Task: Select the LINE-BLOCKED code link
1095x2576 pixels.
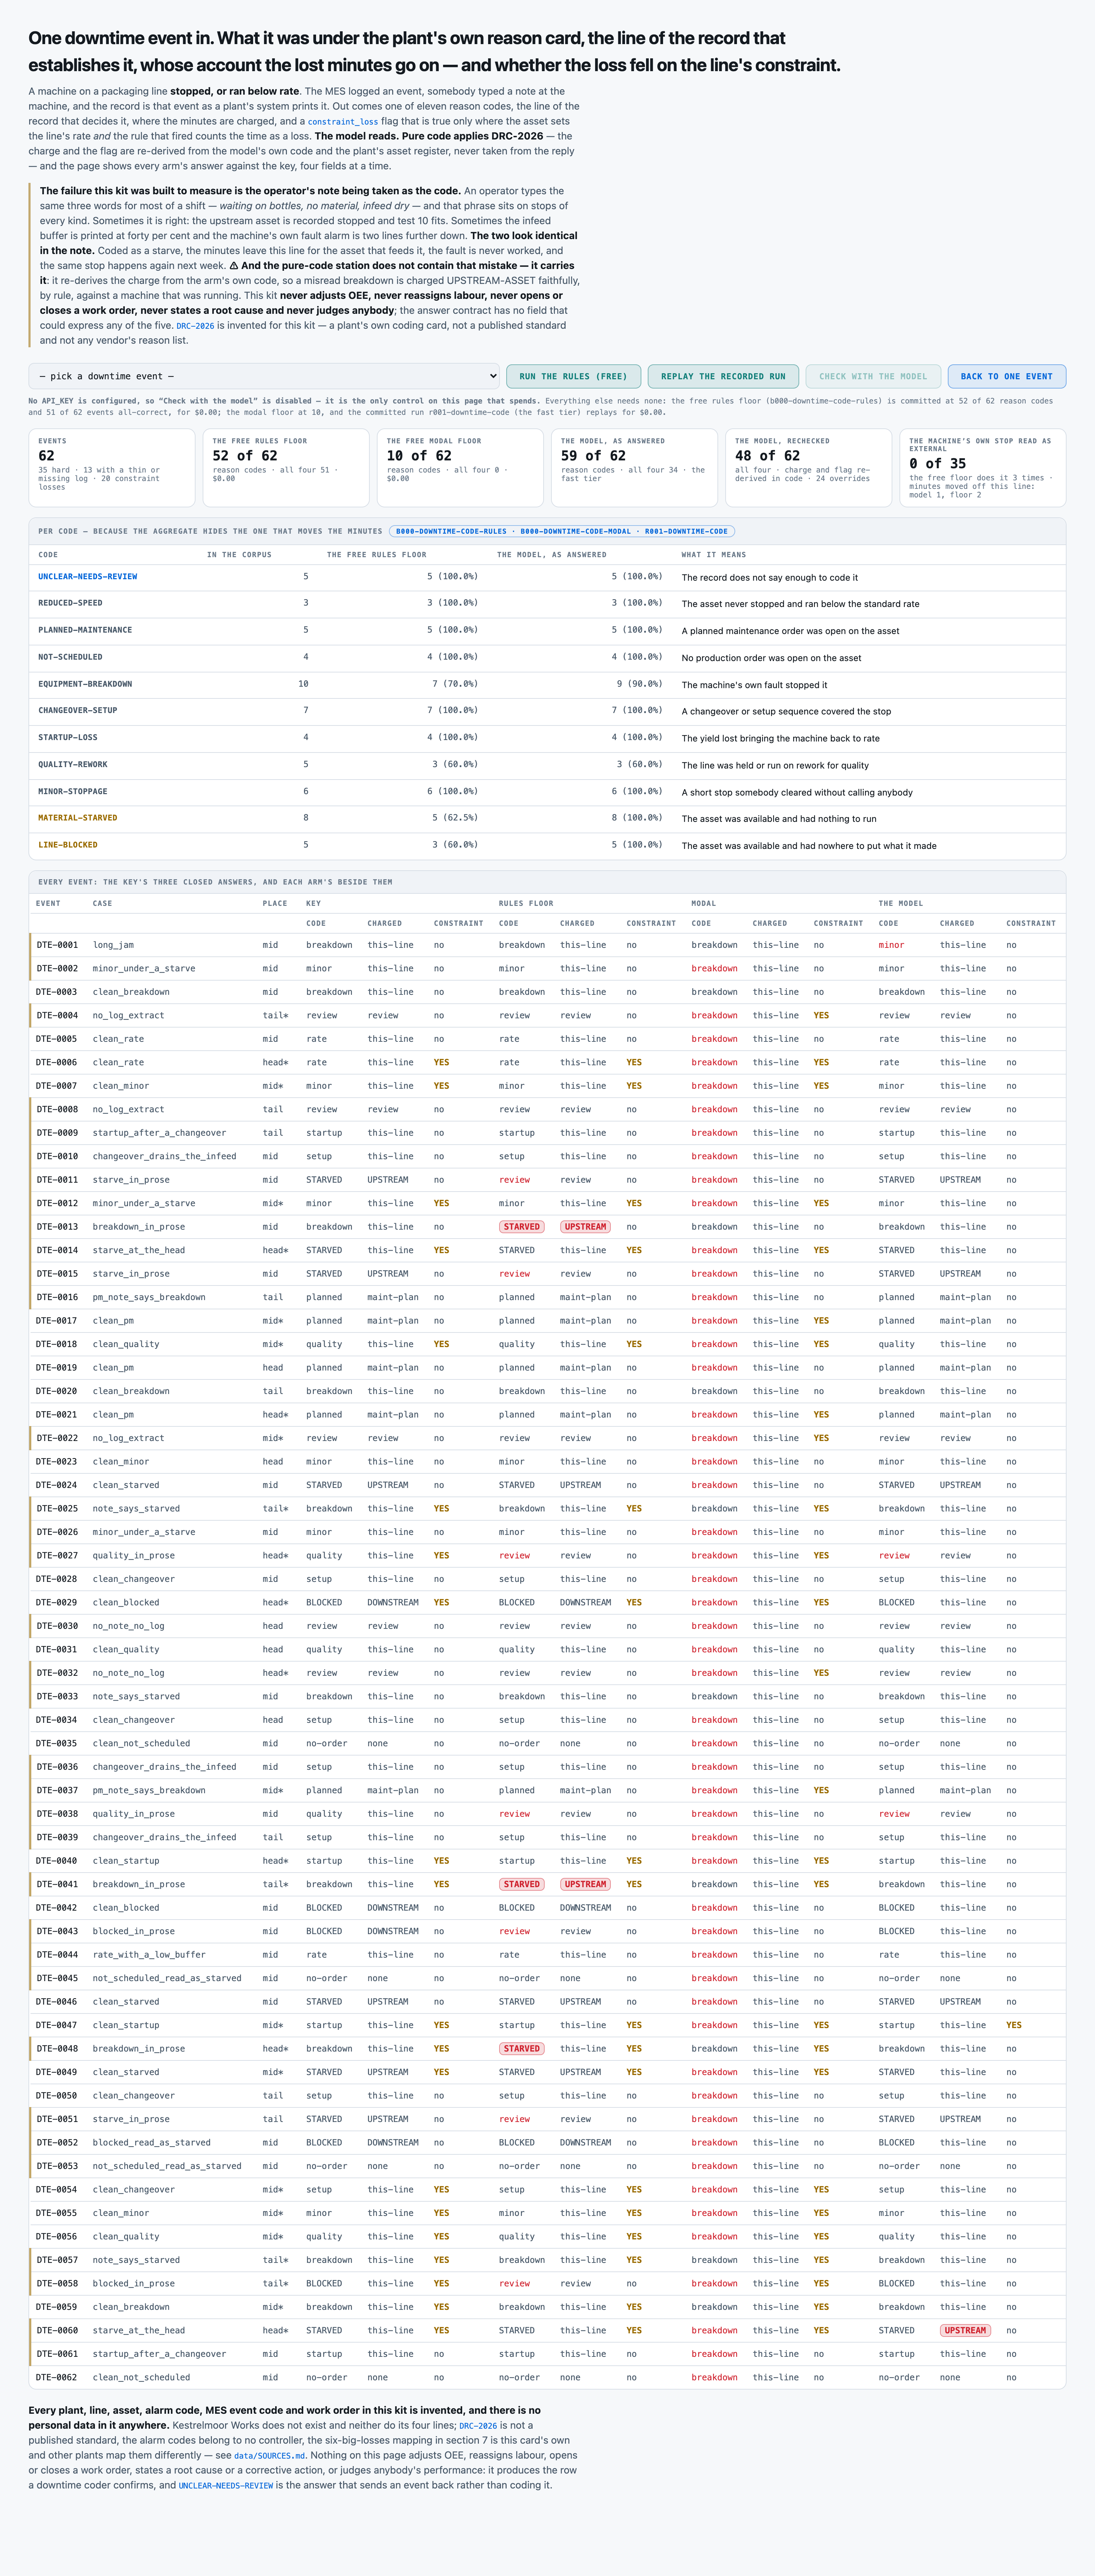Action: 68,845
